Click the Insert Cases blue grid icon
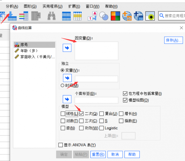 tap(66, 16)
